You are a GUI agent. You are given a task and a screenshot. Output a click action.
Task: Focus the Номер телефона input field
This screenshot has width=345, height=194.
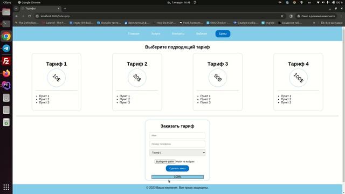(x=177, y=144)
